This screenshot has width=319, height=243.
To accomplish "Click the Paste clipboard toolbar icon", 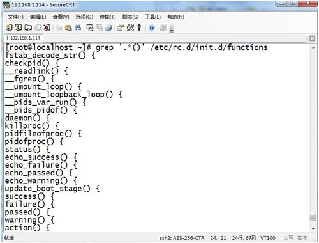I will tap(68, 27).
